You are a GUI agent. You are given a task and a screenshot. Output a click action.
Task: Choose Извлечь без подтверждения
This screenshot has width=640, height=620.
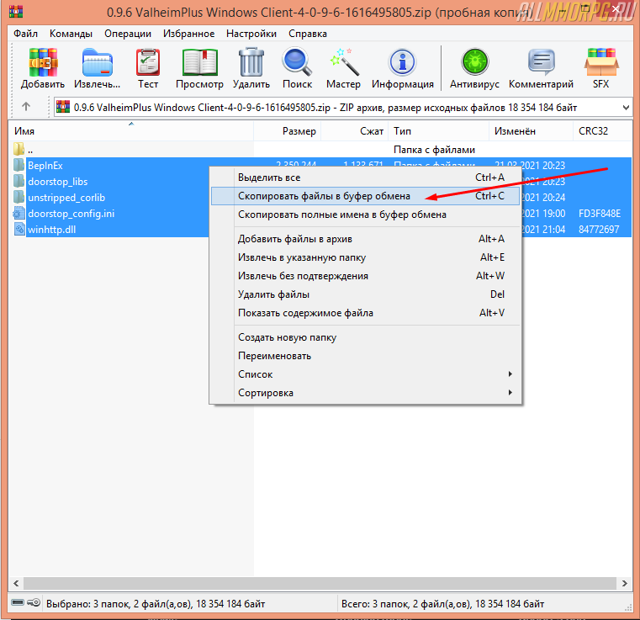365,276
